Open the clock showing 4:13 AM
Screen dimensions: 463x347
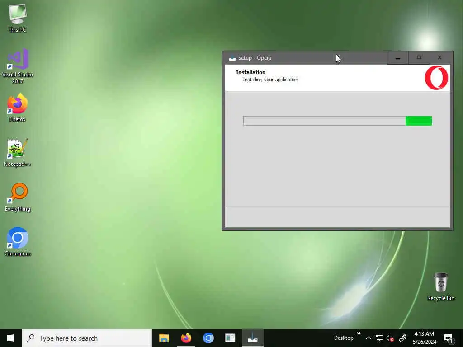424,338
